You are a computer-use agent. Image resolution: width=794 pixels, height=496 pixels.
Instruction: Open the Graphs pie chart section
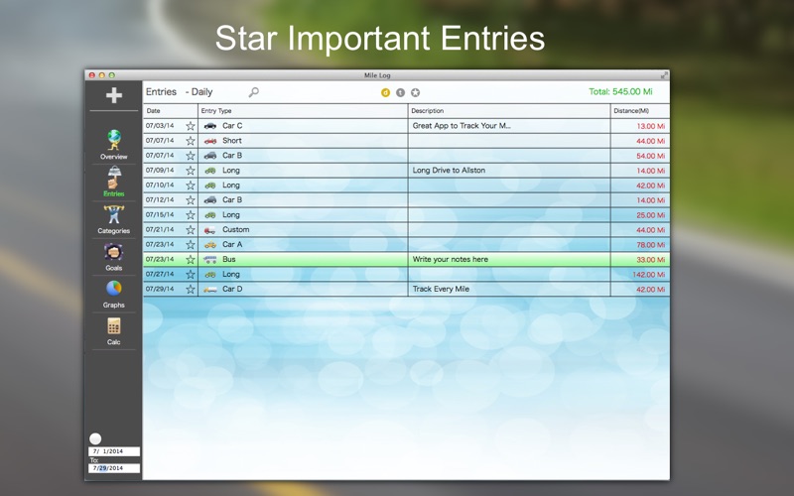114,294
